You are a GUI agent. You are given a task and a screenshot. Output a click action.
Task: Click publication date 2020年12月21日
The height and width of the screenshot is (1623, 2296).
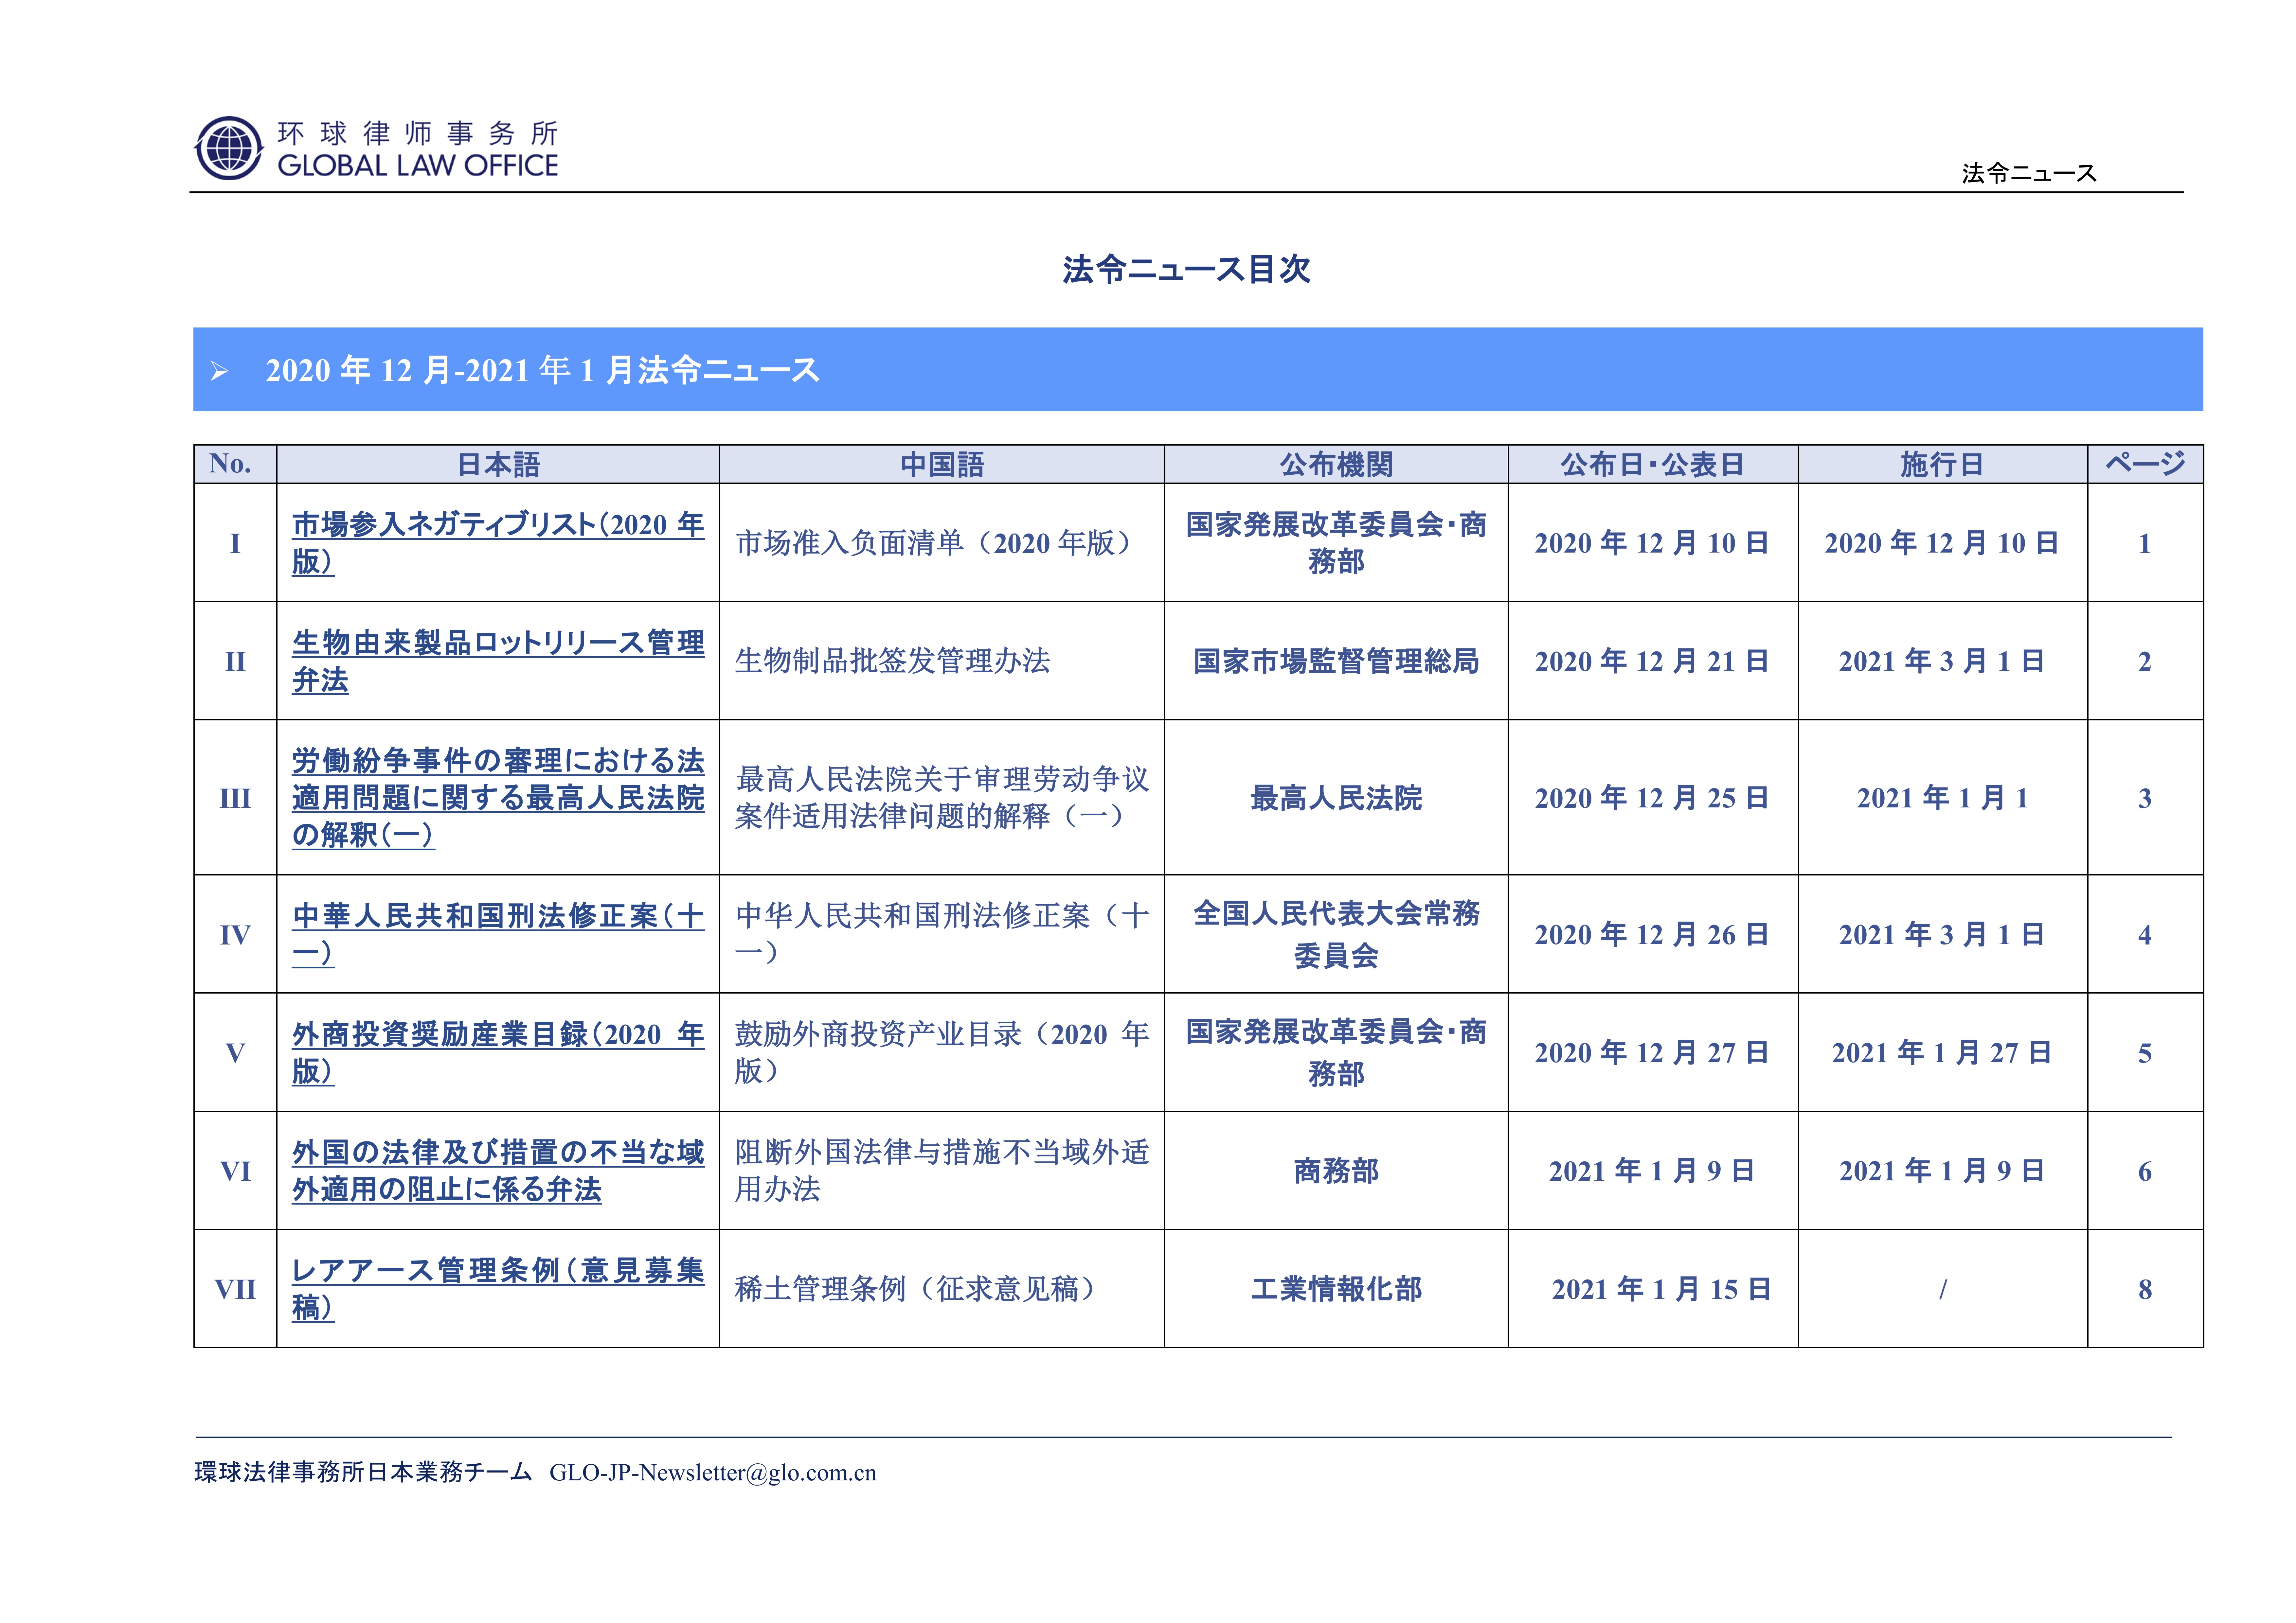click(x=1652, y=661)
